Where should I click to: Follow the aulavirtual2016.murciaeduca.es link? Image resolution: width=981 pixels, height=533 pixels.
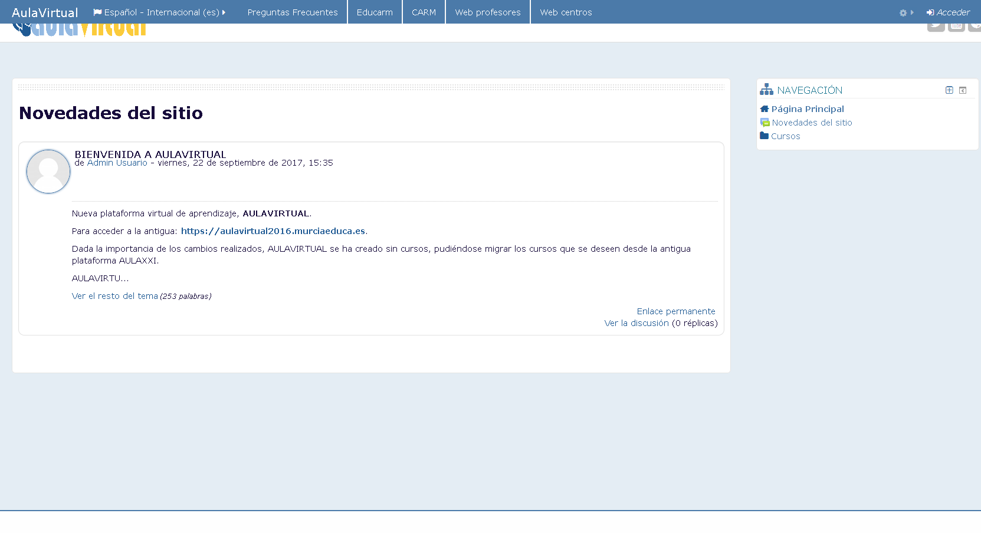point(273,231)
